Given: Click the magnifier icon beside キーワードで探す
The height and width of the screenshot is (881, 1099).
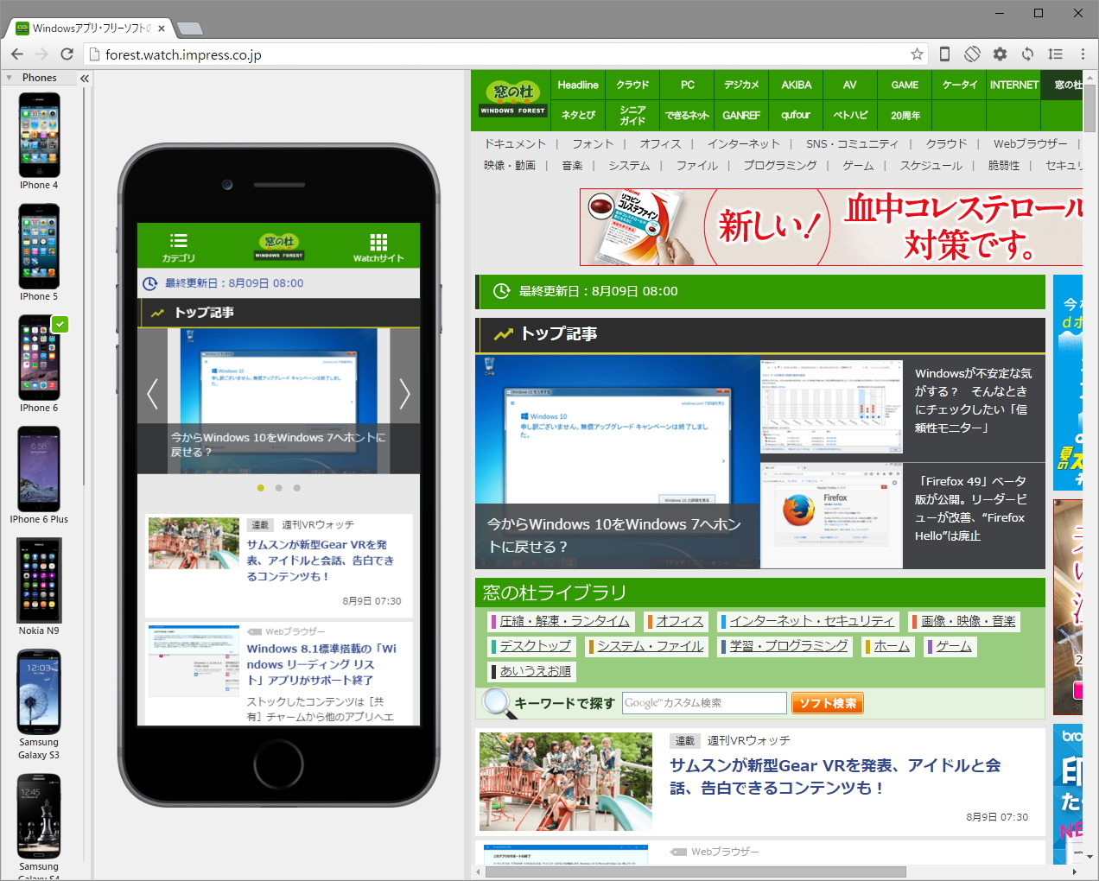Looking at the screenshot, I should (x=494, y=701).
